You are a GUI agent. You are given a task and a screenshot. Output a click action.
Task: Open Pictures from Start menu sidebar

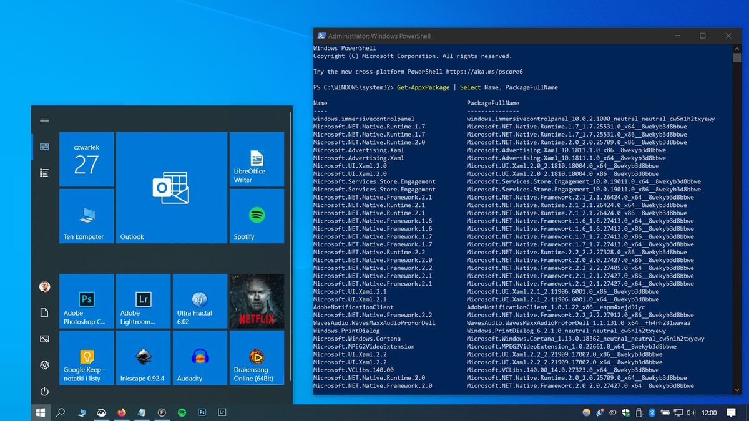44,339
